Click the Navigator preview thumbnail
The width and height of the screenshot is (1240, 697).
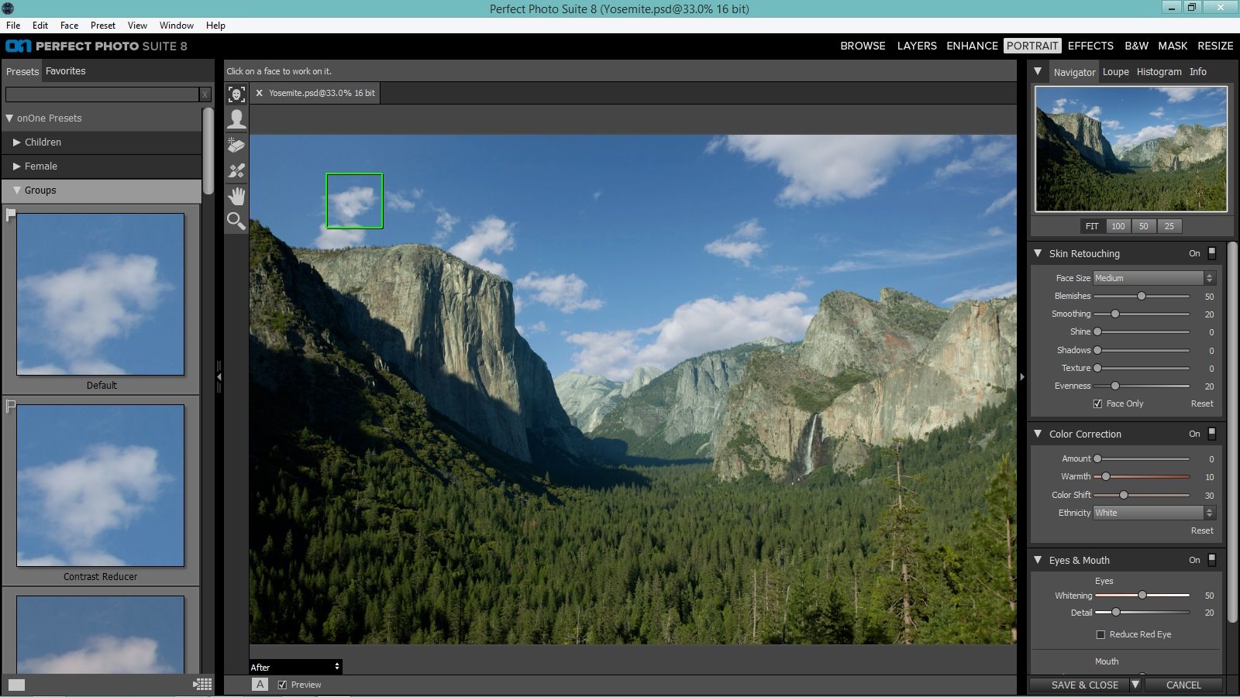[x=1131, y=149]
